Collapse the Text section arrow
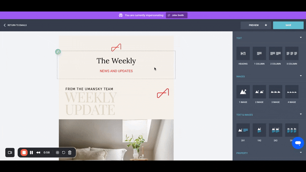This screenshot has width=306, height=172. point(301,37)
